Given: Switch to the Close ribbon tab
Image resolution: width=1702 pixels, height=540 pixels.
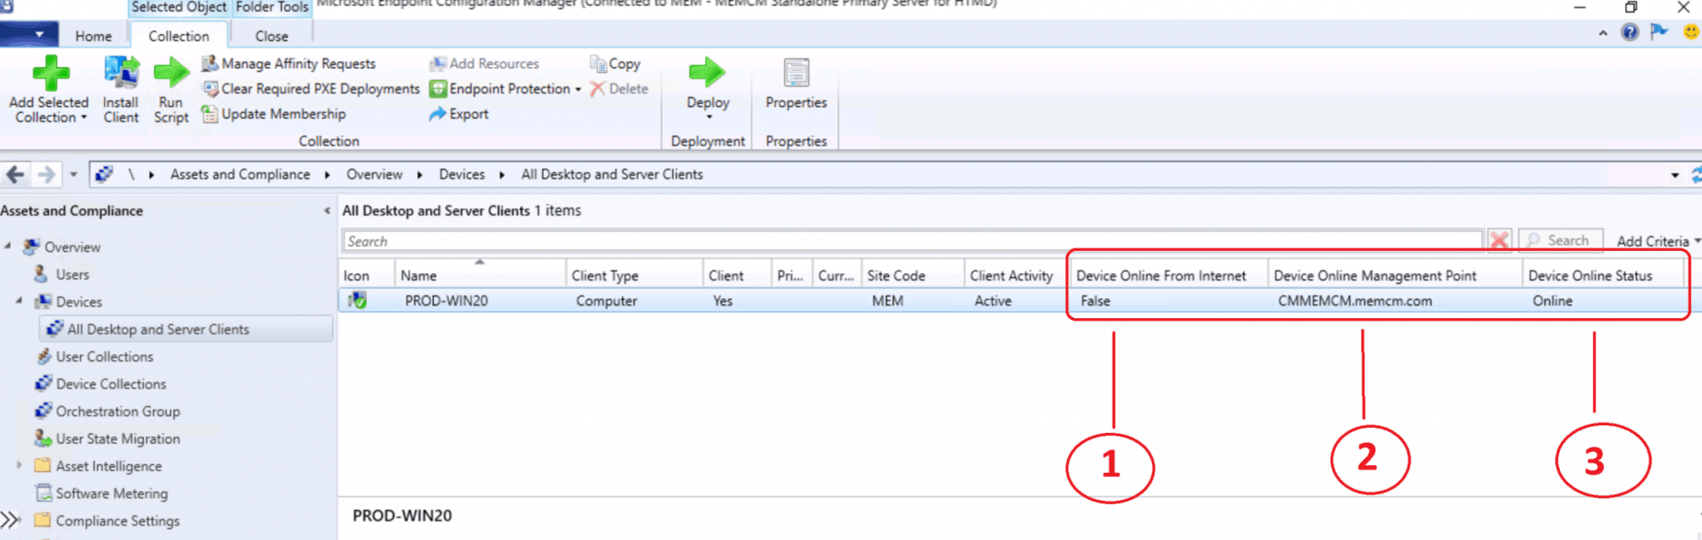Looking at the screenshot, I should 271,36.
